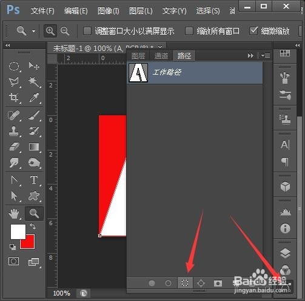This screenshot has height=301, width=305.
Task: Select the 工作路径 path thumbnail
Action: coord(138,72)
